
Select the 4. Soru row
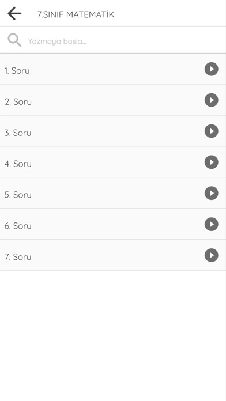click(x=112, y=162)
